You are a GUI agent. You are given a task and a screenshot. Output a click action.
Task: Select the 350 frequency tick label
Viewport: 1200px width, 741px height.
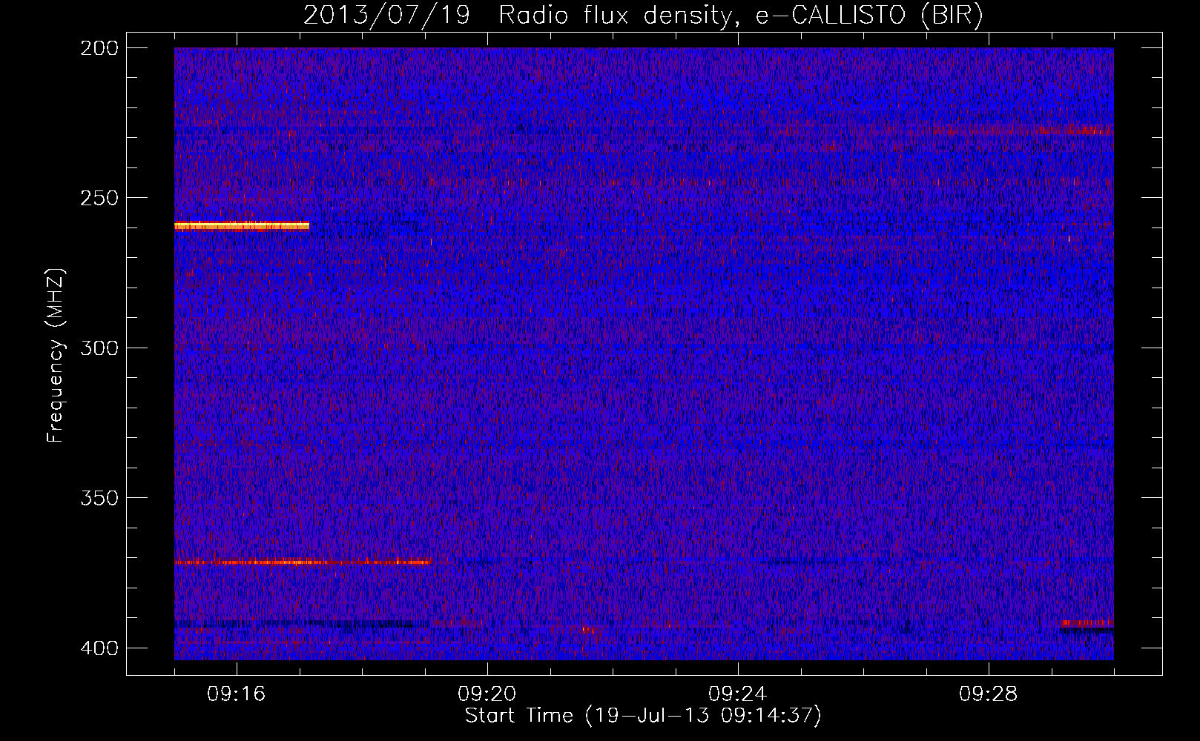click(99, 498)
